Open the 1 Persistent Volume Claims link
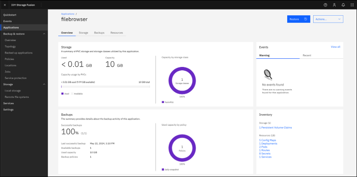Image resolution: width=357 pixels, height=177 pixels. pyautogui.click(x=275, y=127)
